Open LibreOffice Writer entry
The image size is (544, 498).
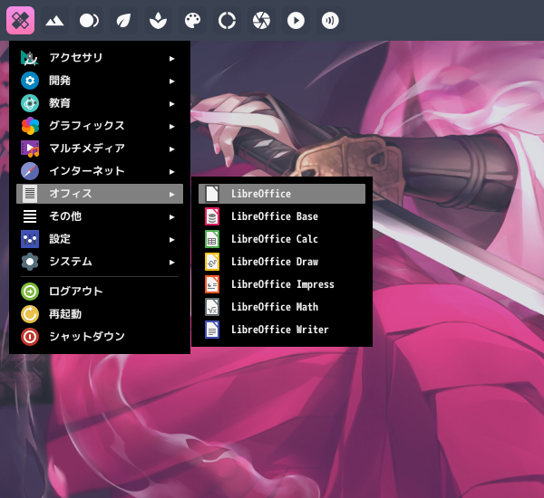pyautogui.click(x=282, y=330)
